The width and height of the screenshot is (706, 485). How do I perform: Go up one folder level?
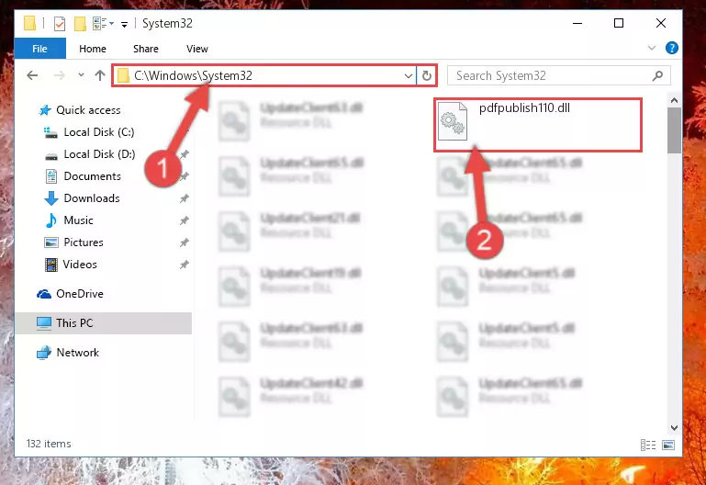tap(100, 75)
